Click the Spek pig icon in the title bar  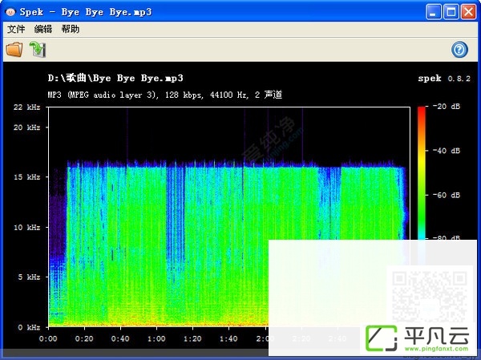pyautogui.click(x=10, y=12)
